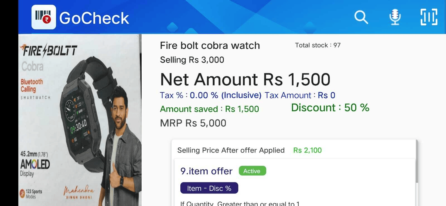
Task: Click the Tax % 0.00 % (Inclusive) label
Action: pyautogui.click(x=210, y=95)
